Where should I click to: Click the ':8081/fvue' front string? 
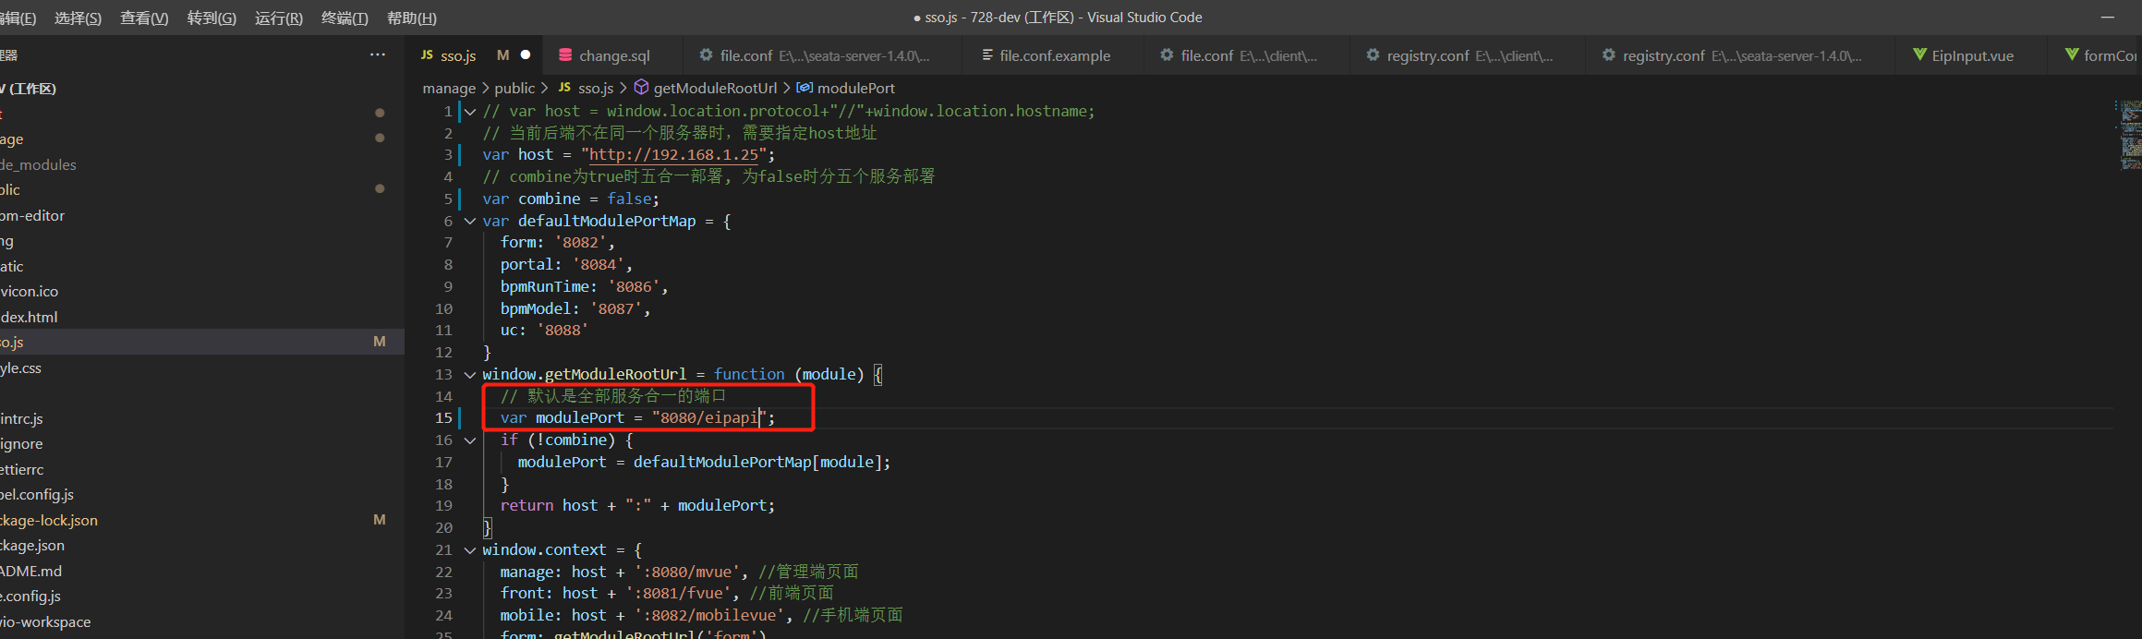(679, 594)
